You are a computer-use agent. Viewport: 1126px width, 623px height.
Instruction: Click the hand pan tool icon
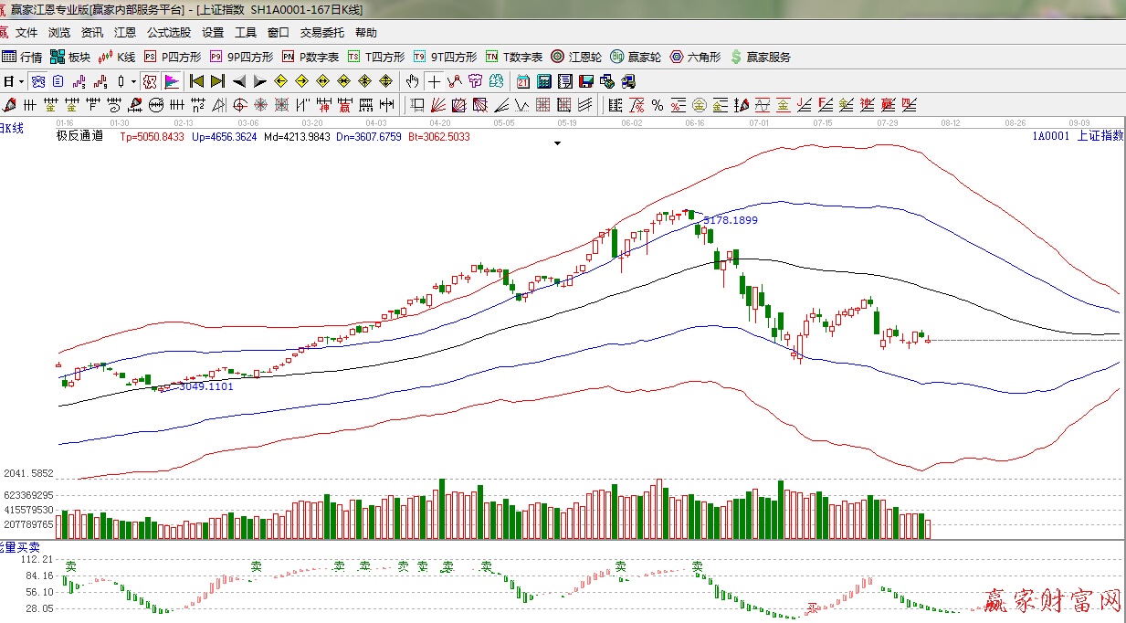pos(413,80)
